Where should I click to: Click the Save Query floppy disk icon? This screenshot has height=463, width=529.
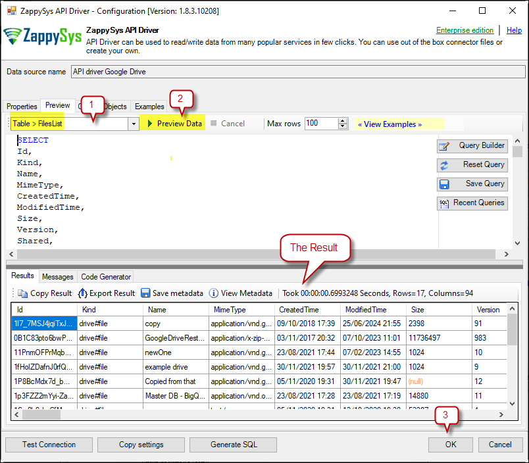[x=444, y=184]
